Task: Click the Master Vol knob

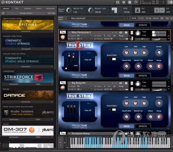Action: (x=69, y=10)
